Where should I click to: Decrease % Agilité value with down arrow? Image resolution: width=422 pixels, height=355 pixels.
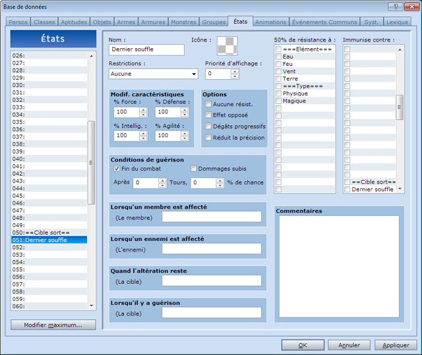pos(185,138)
